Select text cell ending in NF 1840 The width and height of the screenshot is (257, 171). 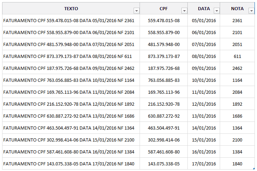[69, 164]
